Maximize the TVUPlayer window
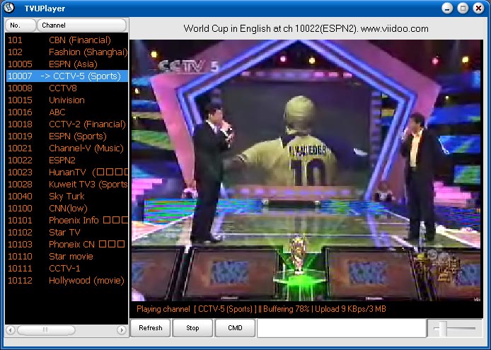Screen dimensions: 491x350 click(463, 8)
